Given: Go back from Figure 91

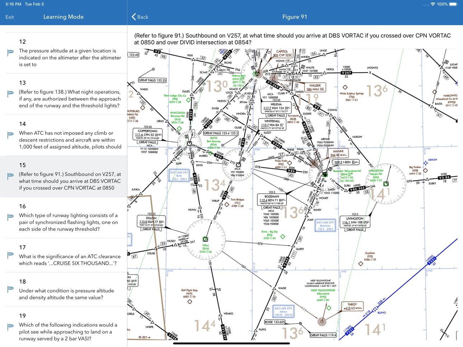Looking at the screenshot, I should pyautogui.click(x=140, y=17).
